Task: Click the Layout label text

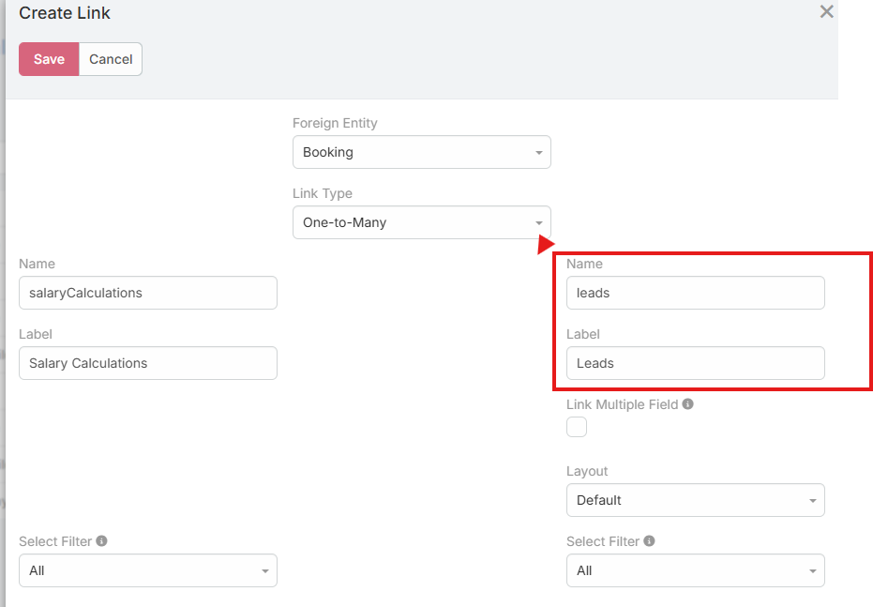Action: tap(587, 471)
